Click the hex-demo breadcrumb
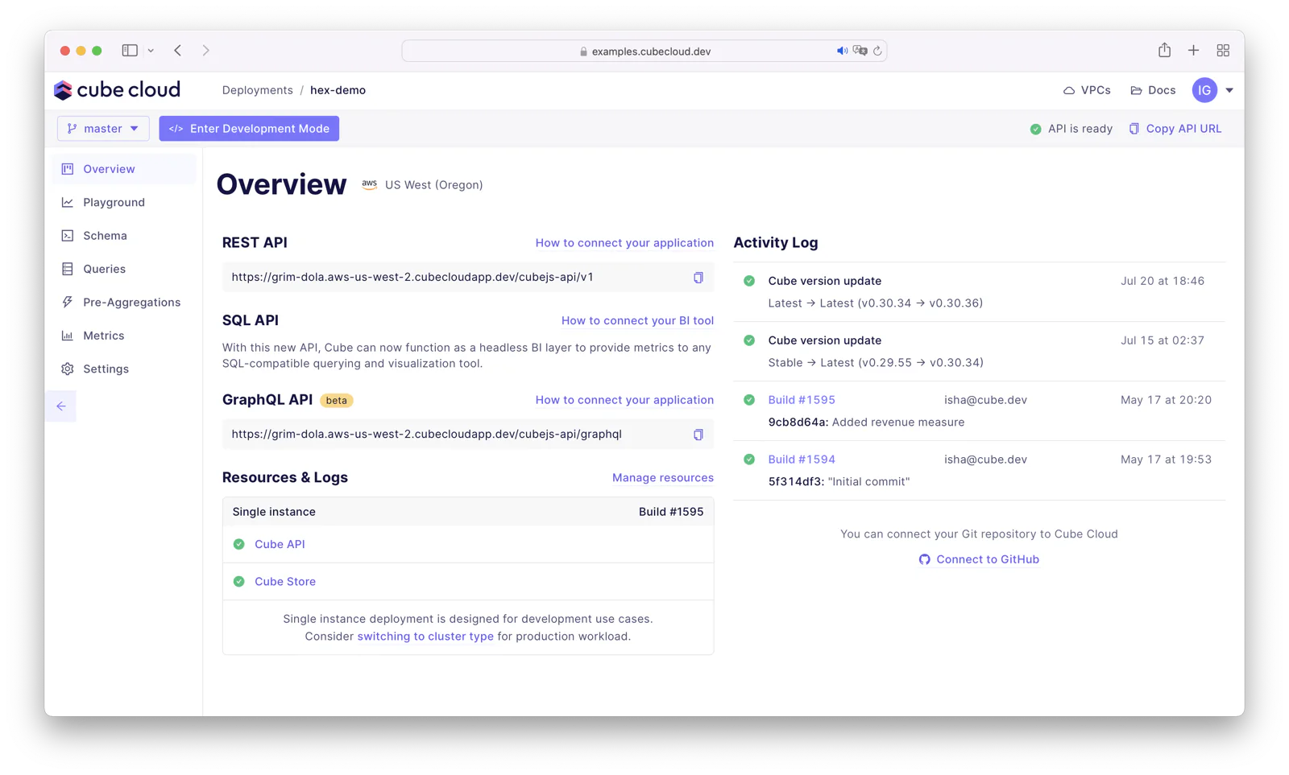Screen dimensions: 1289x775 pyautogui.click(x=338, y=90)
